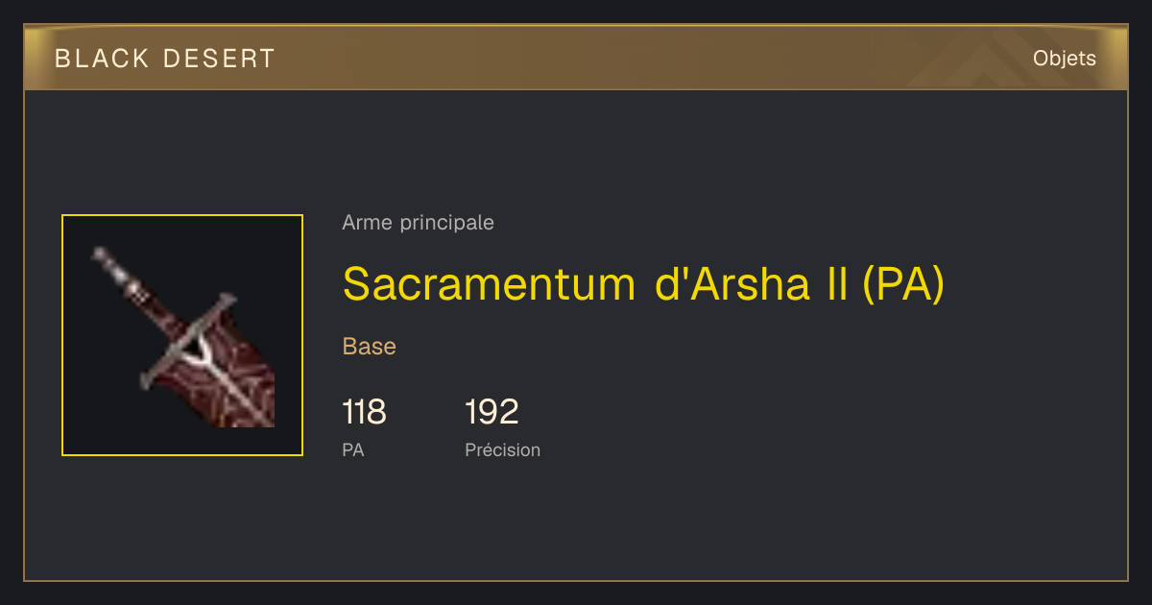Click the Sacramentum sword item icon

point(182,336)
